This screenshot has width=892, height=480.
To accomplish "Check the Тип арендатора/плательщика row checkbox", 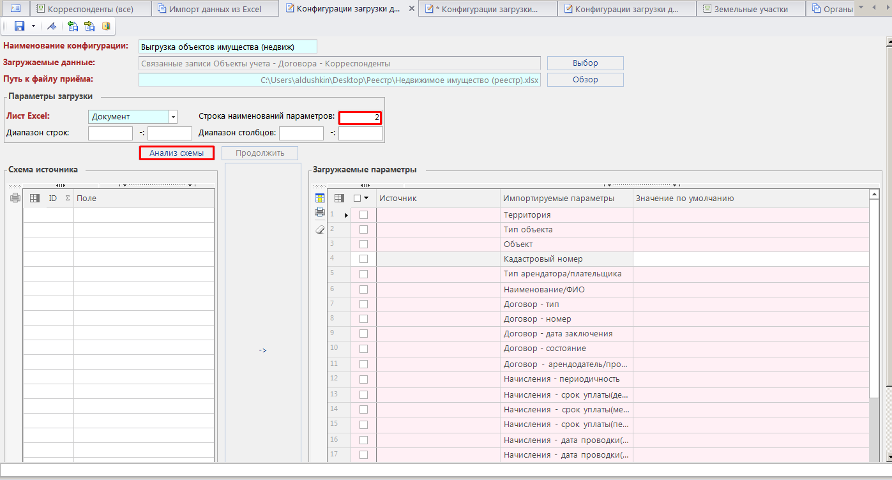I will coord(363,274).
